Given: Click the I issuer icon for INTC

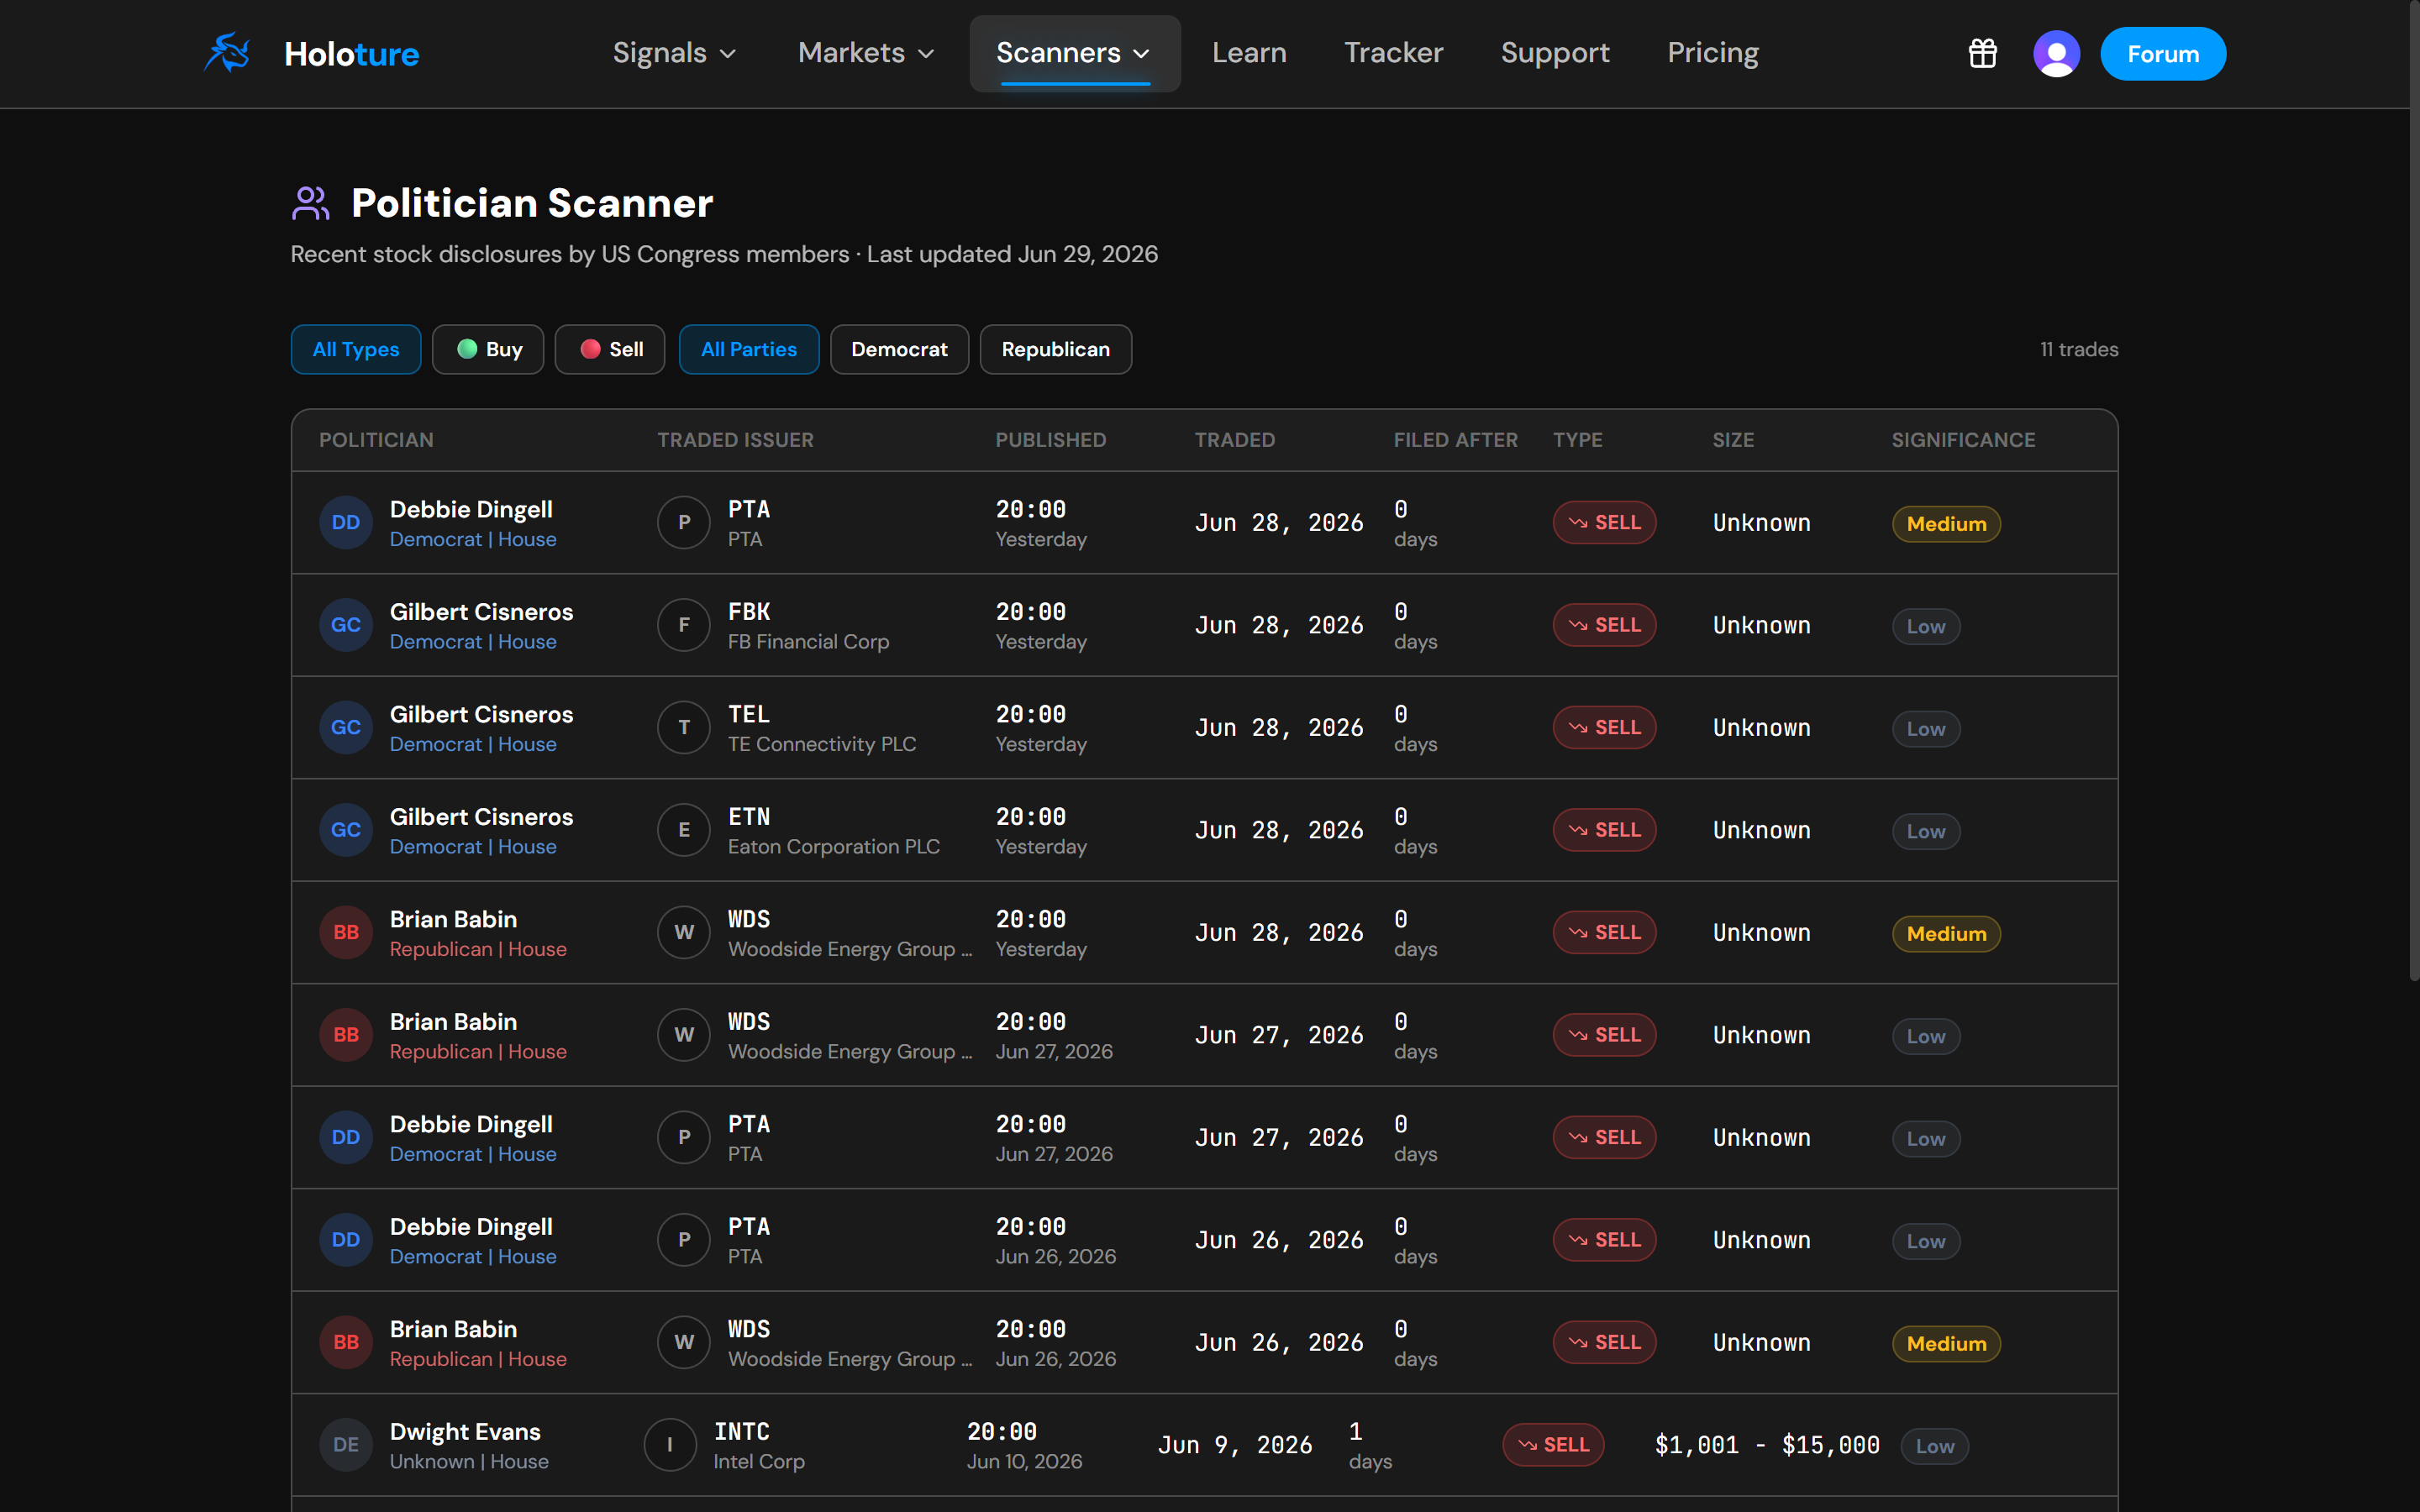Looking at the screenshot, I should [x=670, y=1444].
